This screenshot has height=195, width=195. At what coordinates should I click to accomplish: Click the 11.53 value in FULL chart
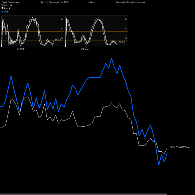pyautogui.click(x=122, y=42)
